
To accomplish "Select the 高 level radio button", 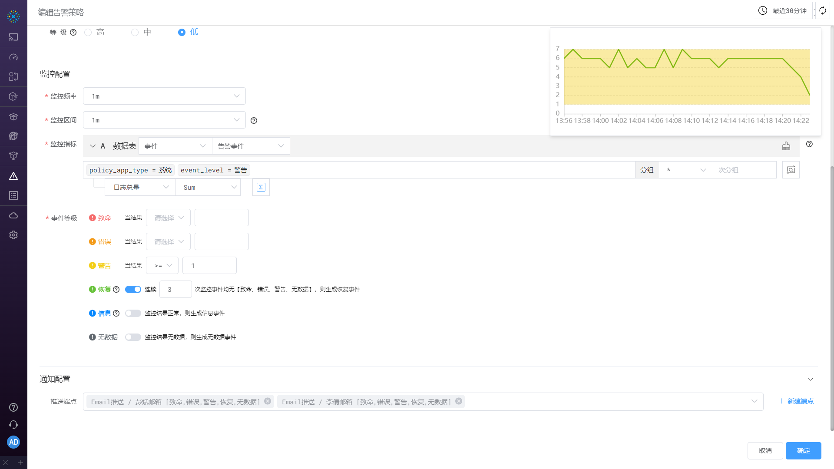I will coord(88,32).
